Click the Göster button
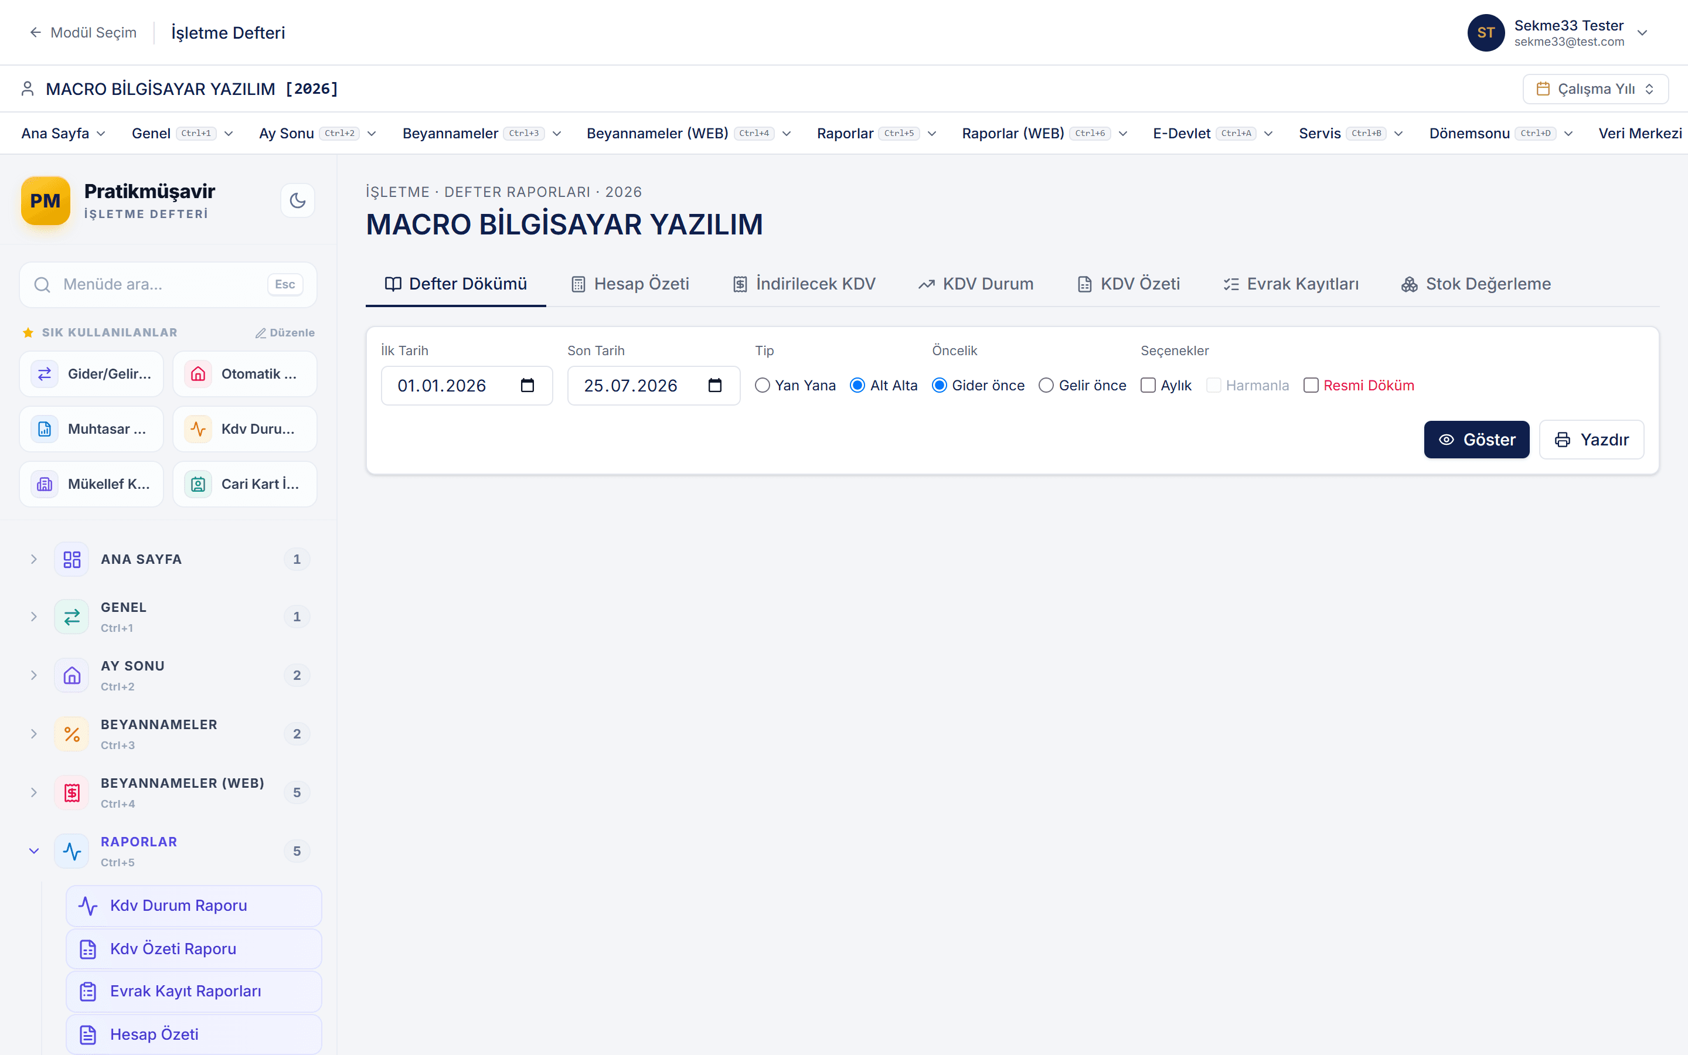Image resolution: width=1688 pixels, height=1055 pixels. pyautogui.click(x=1476, y=440)
